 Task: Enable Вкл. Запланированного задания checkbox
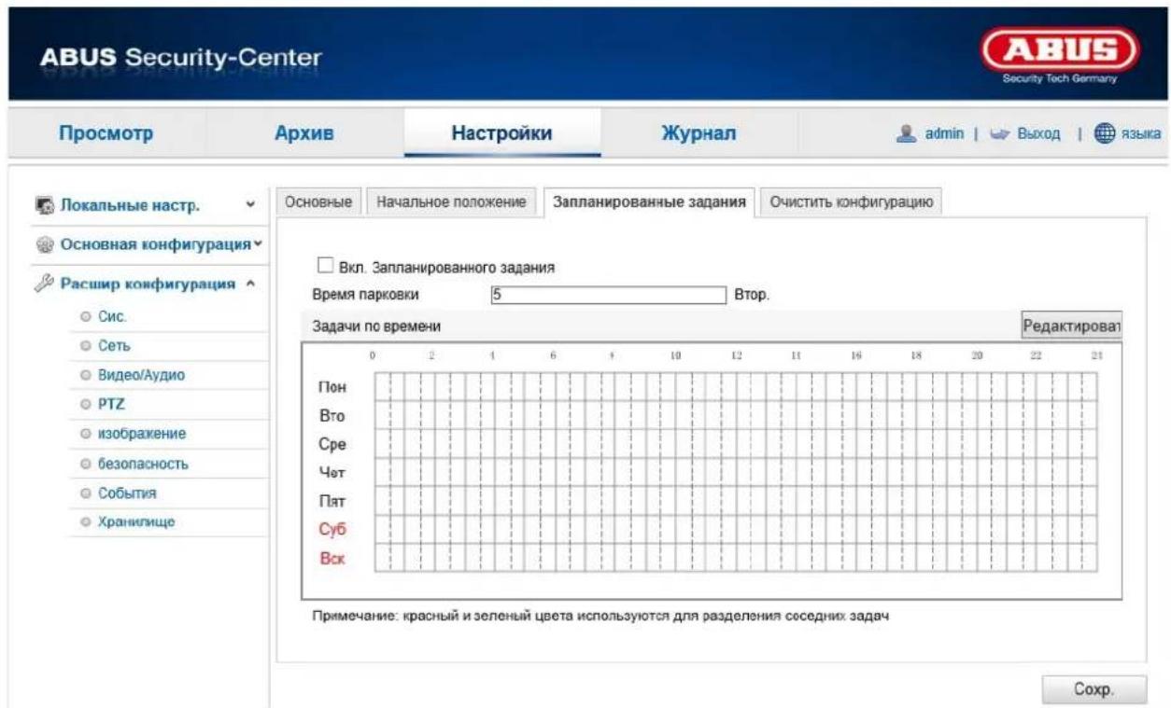click(326, 265)
